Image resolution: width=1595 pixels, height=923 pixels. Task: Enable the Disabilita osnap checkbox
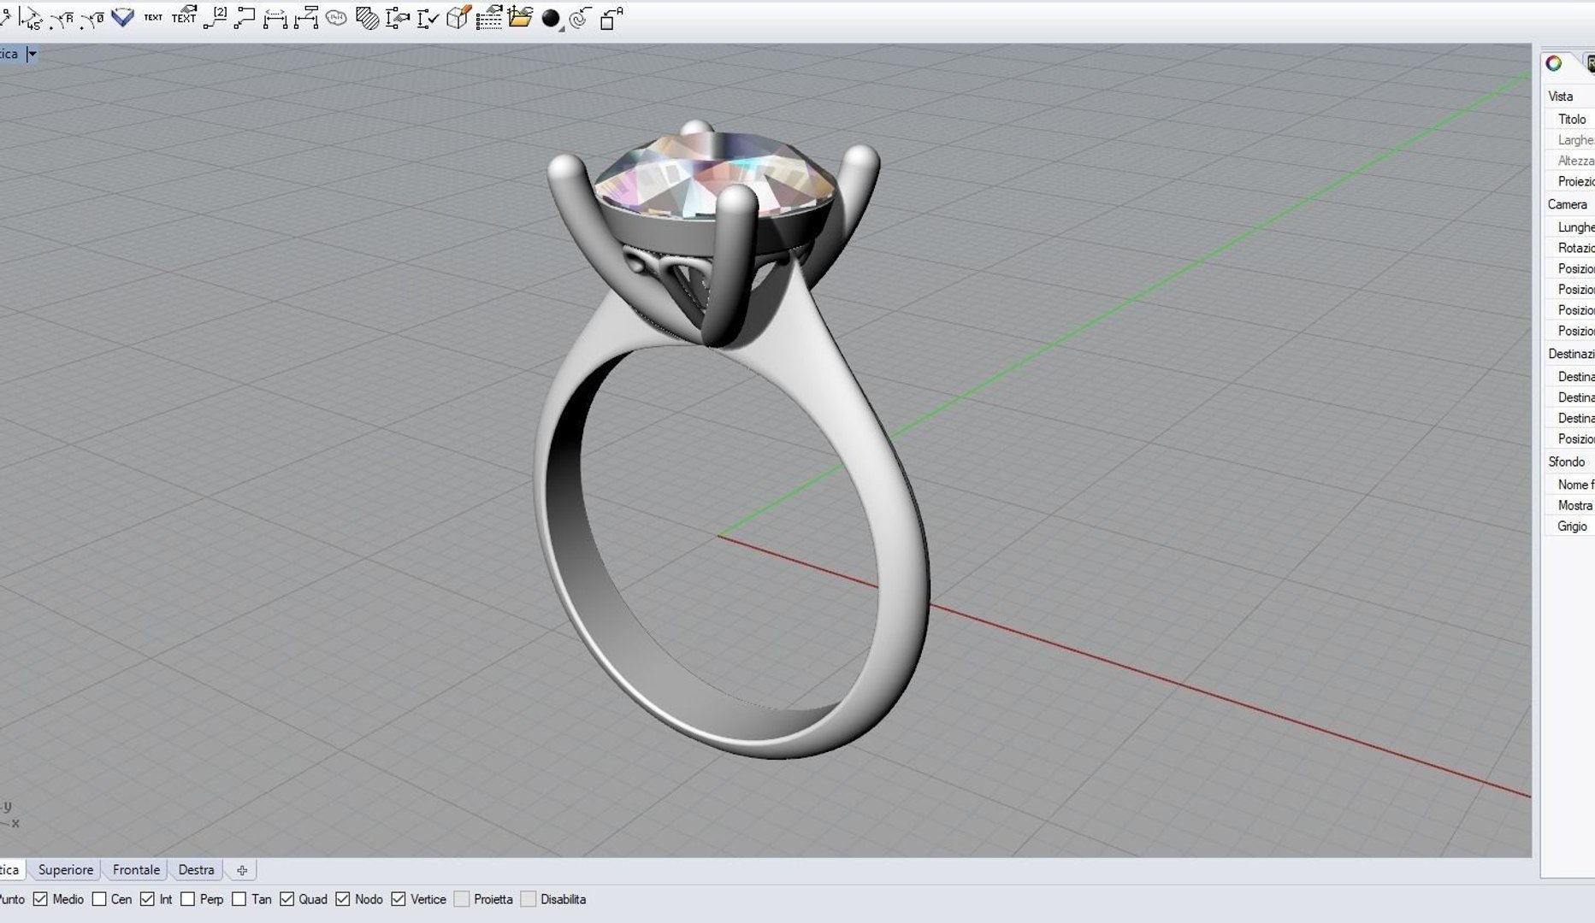(x=529, y=899)
